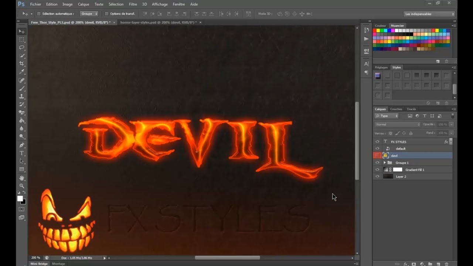Select the Hand tool
This screenshot has height=266, width=473.
[x=22, y=178]
